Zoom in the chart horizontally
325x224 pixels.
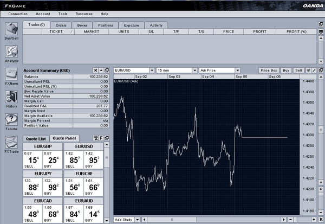[x=314, y=220]
